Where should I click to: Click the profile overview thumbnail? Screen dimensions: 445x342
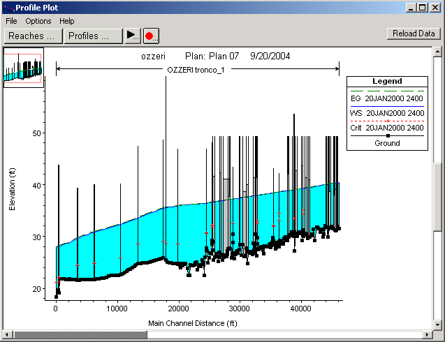coord(24,68)
